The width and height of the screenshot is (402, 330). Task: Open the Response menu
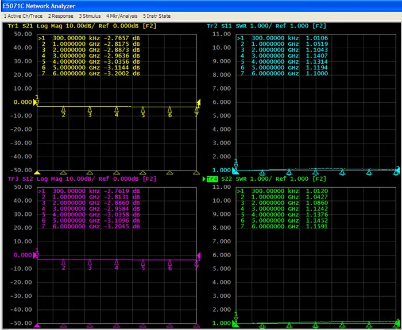(x=61, y=15)
